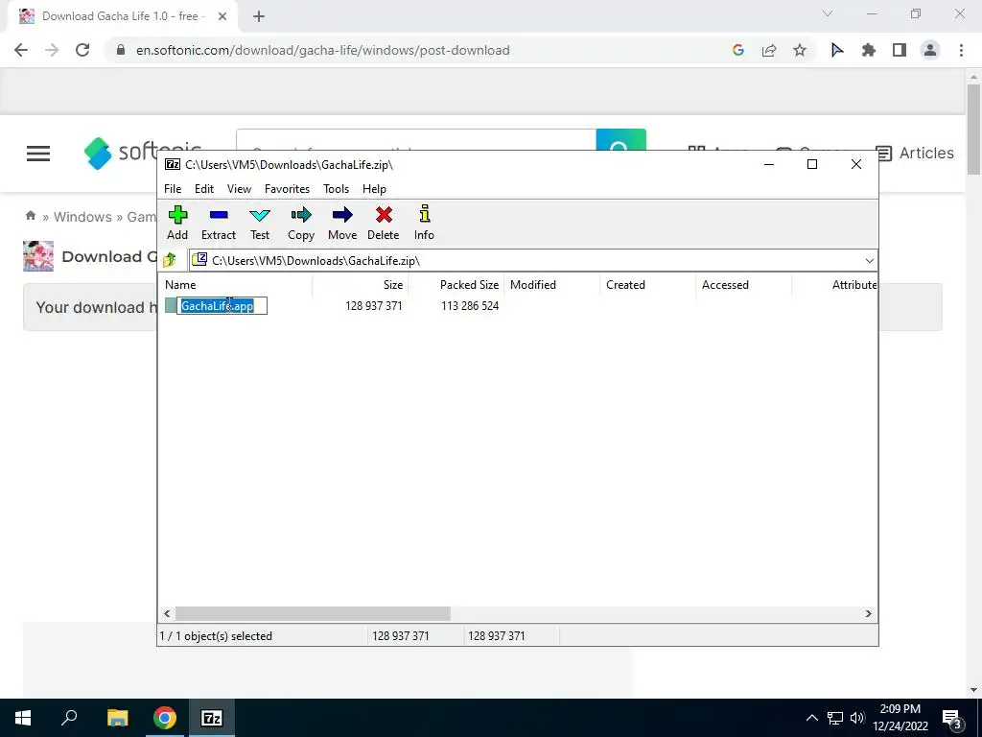Image resolution: width=982 pixels, height=737 pixels.
Task: Sort by the Created column header
Action: point(648,284)
